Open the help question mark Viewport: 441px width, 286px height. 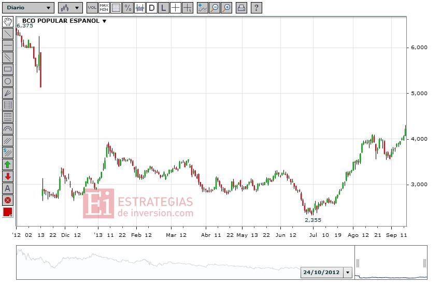tap(256, 8)
